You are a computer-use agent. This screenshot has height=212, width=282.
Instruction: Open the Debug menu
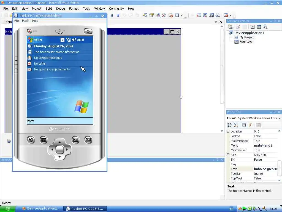pos(60,9)
